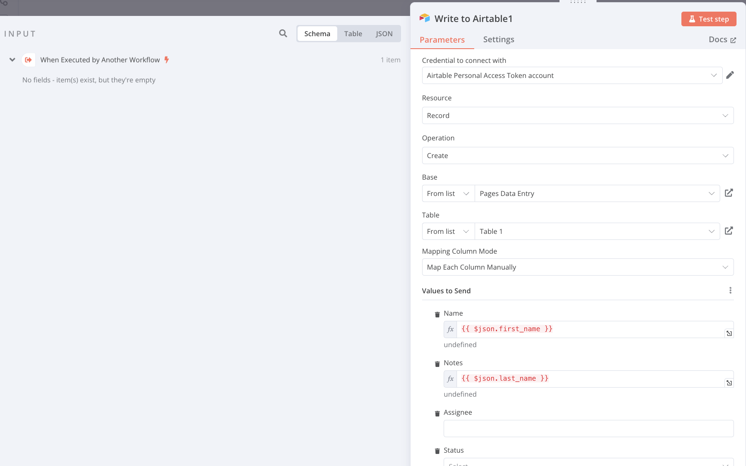Click 'When Executed by Another Workflow' label
746x466 pixels.
(x=100, y=60)
